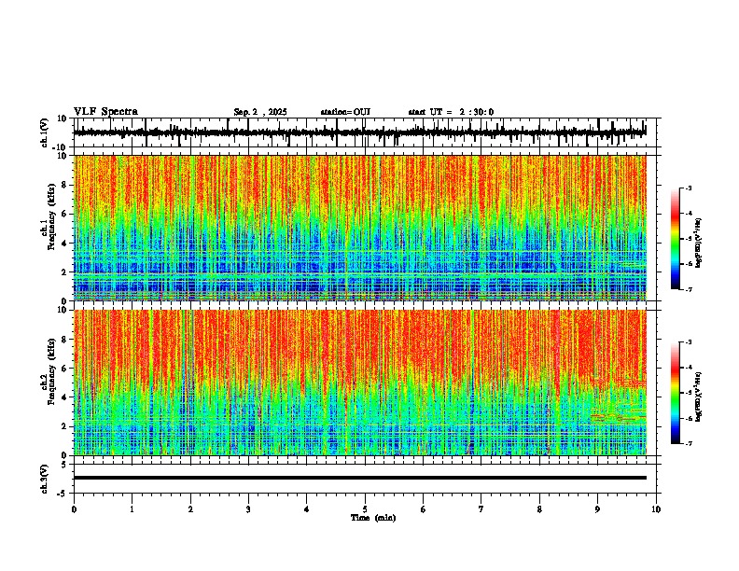Click the ch.1 color bar log(PSD) label

(699, 243)
